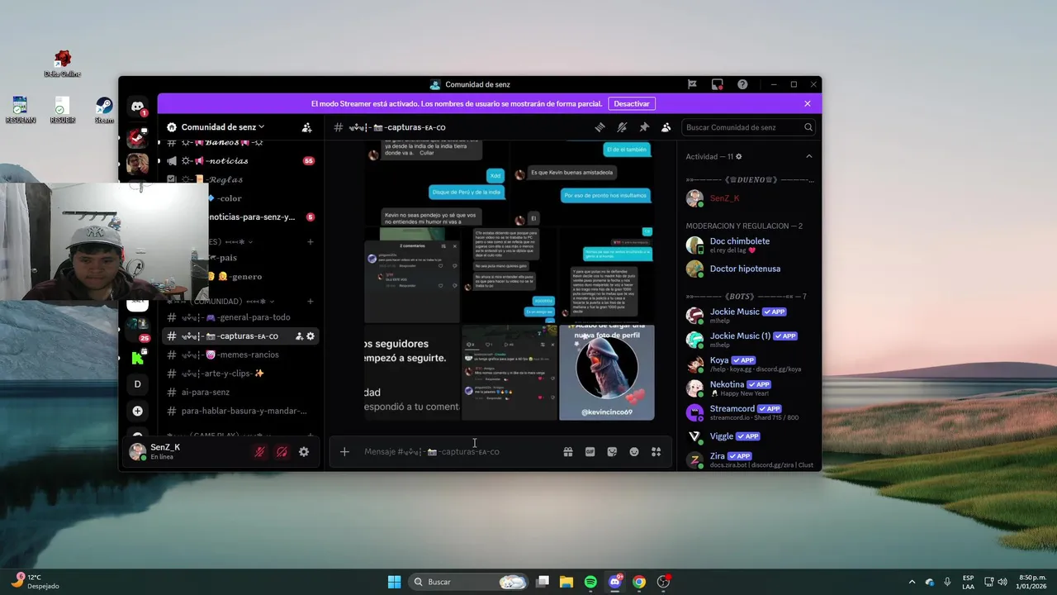Select the D server icon
This screenshot has width=1057, height=595.
137,383
